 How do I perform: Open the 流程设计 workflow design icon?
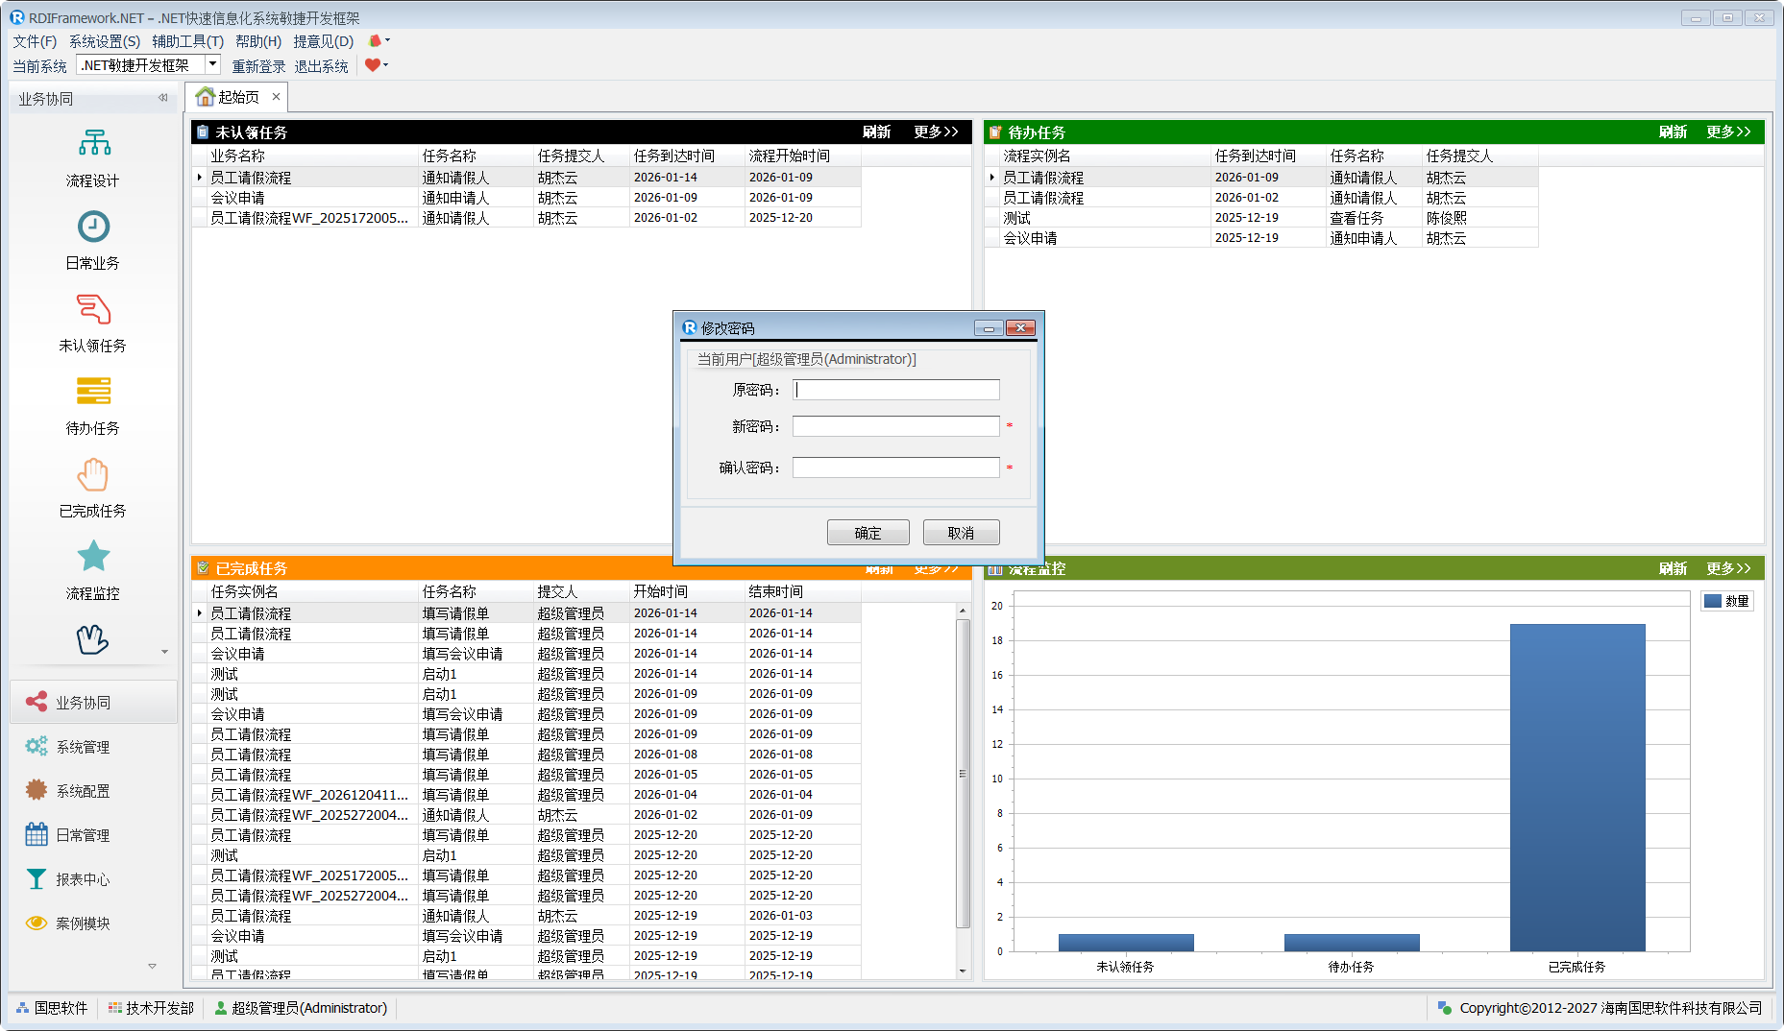coord(93,144)
